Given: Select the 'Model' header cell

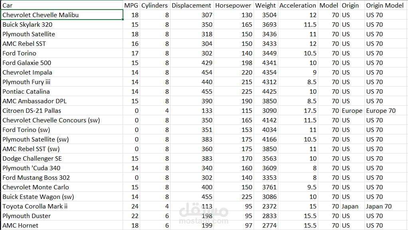Looking at the screenshot, I should (x=329, y=5).
